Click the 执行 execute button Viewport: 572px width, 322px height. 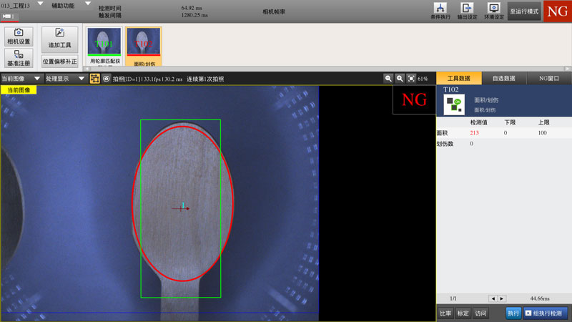513,313
